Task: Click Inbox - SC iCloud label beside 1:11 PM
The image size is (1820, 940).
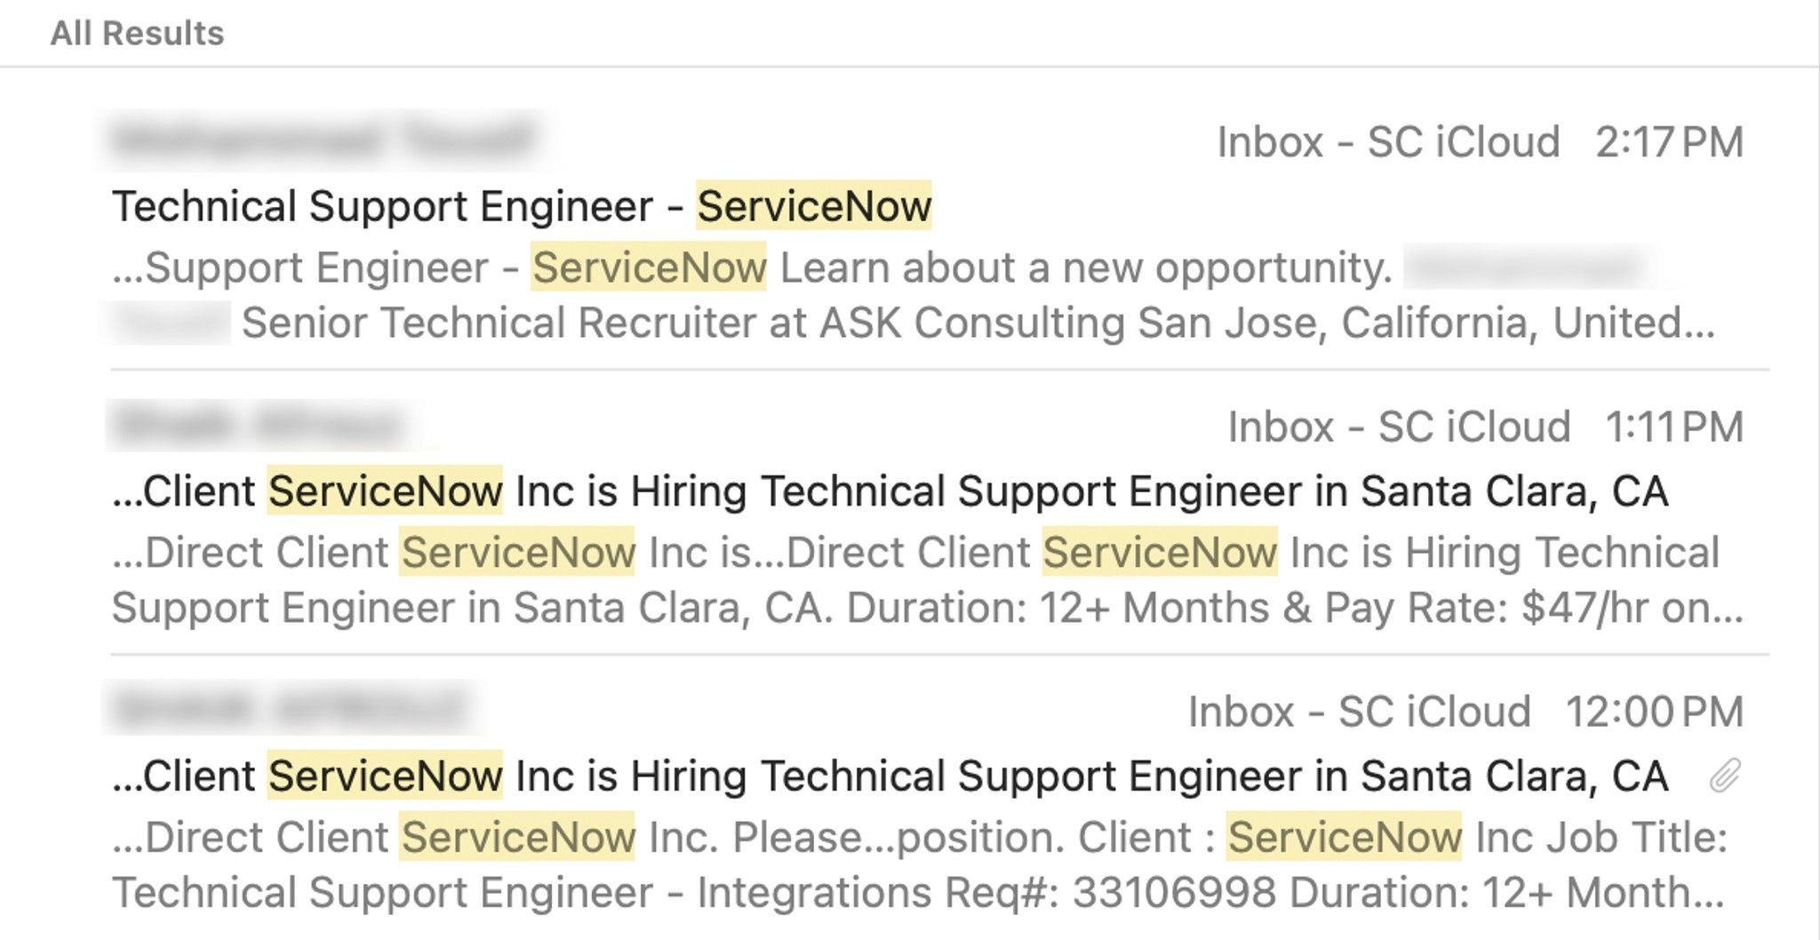Action: (1399, 427)
